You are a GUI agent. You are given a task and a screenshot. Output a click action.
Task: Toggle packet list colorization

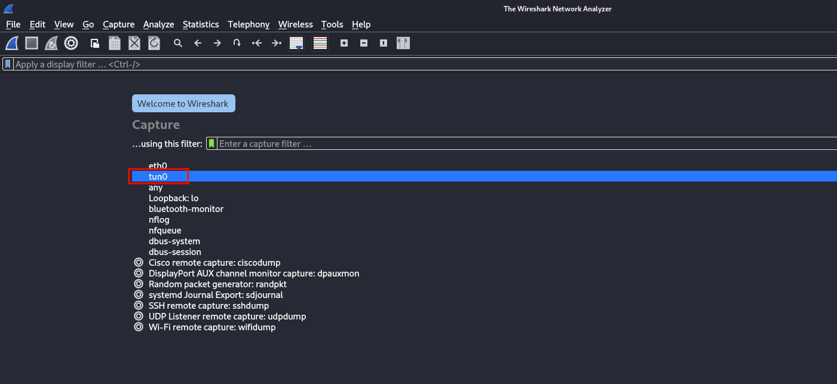pos(320,43)
